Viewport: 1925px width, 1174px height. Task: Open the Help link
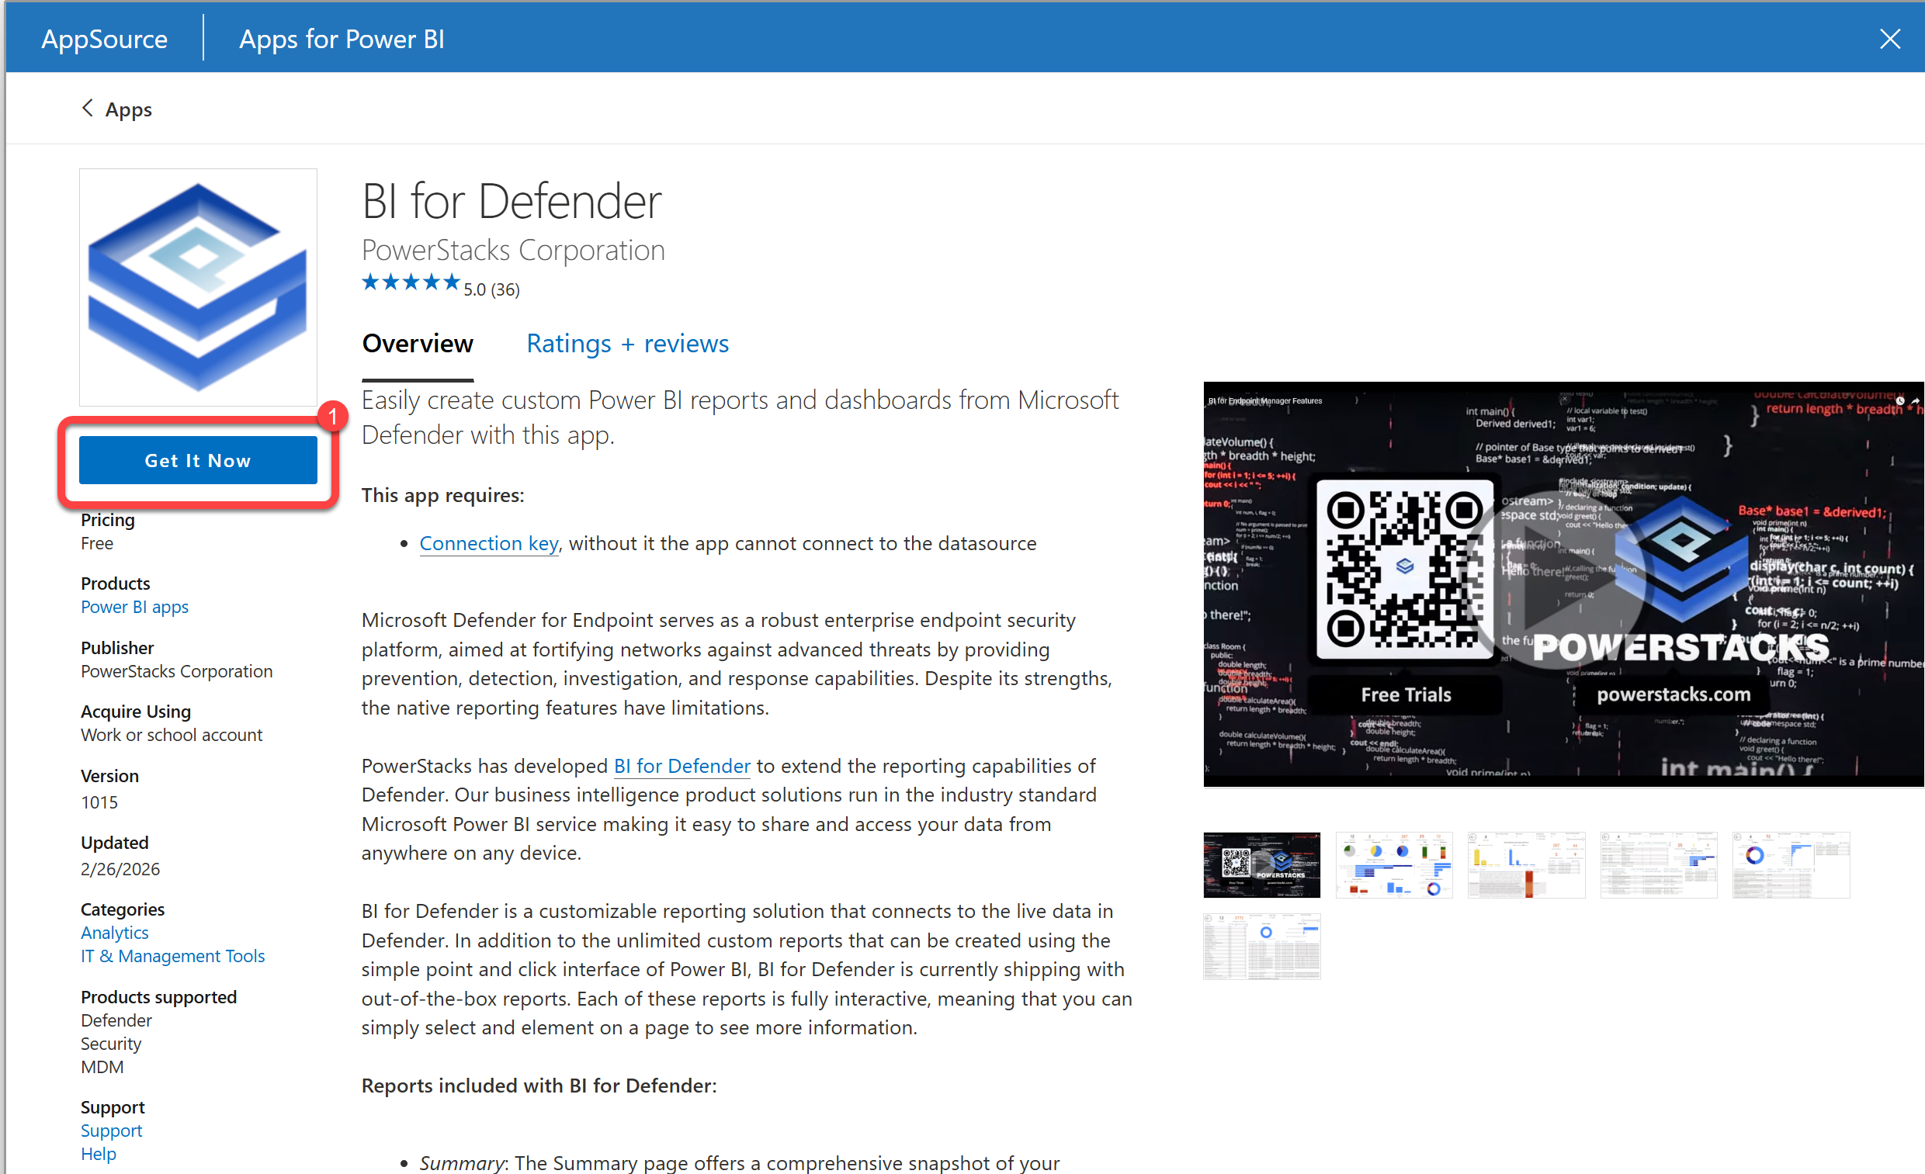99,1154
